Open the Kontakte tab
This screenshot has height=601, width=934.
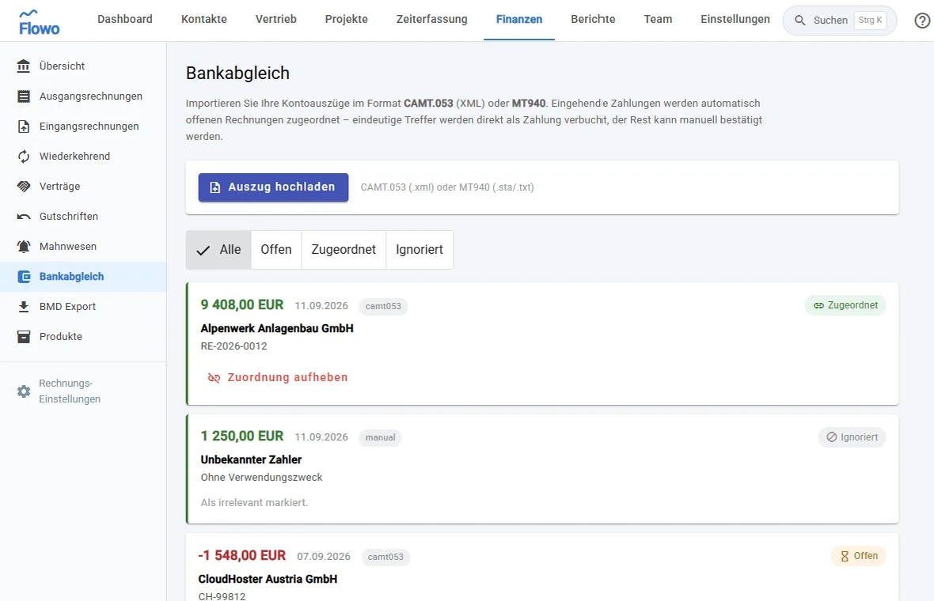pos(203,20)
